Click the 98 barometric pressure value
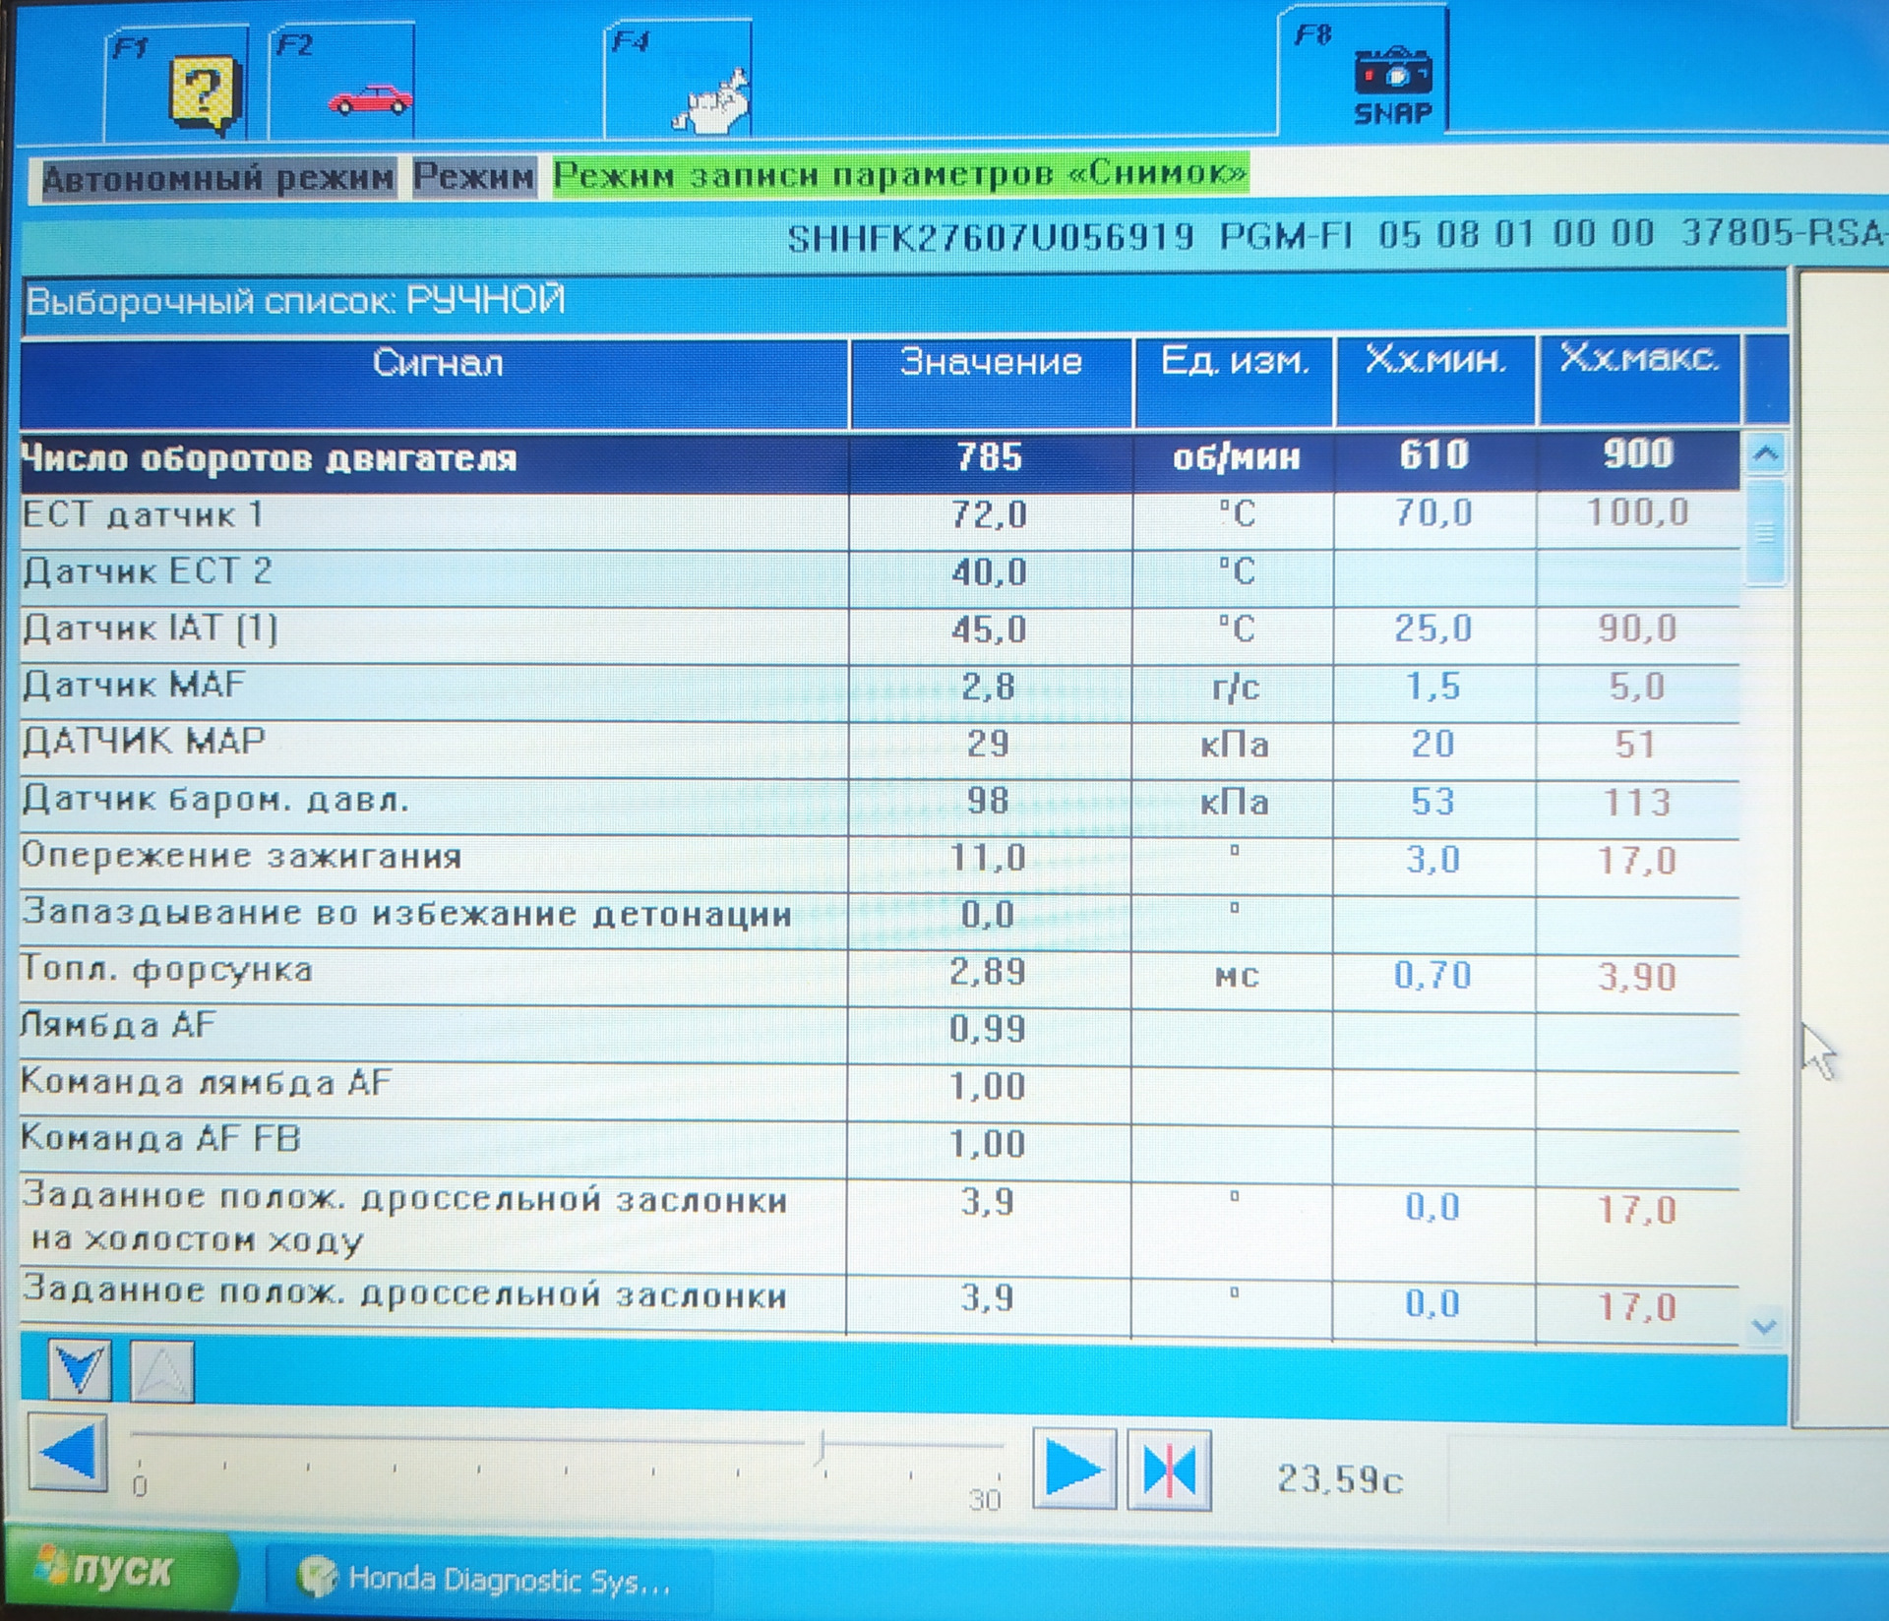Image resolution: width=1889 pixels, height=1621 pixels. click(988, 801)
